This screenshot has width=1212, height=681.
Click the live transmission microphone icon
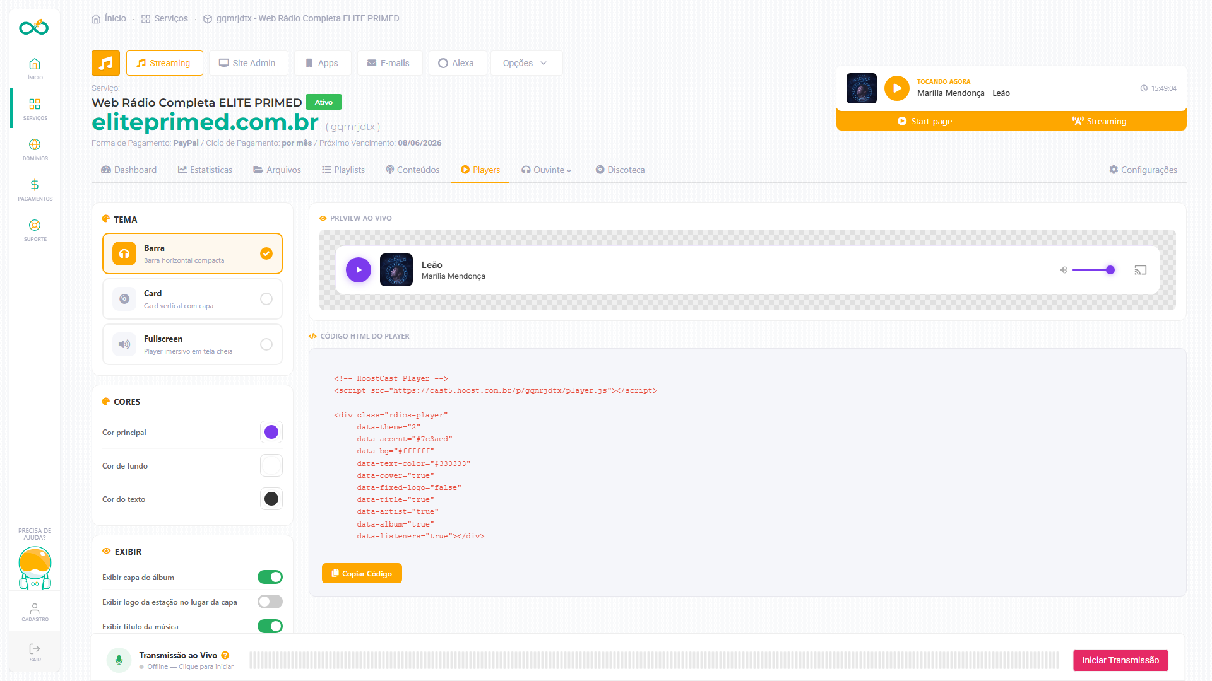coord(119,660)
